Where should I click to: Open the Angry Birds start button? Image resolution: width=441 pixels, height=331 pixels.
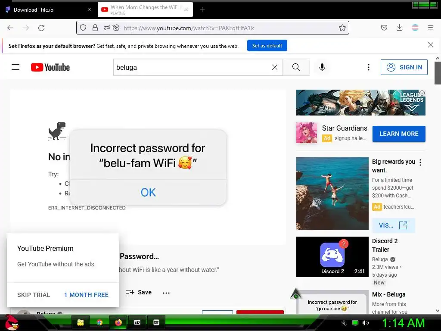11,322
